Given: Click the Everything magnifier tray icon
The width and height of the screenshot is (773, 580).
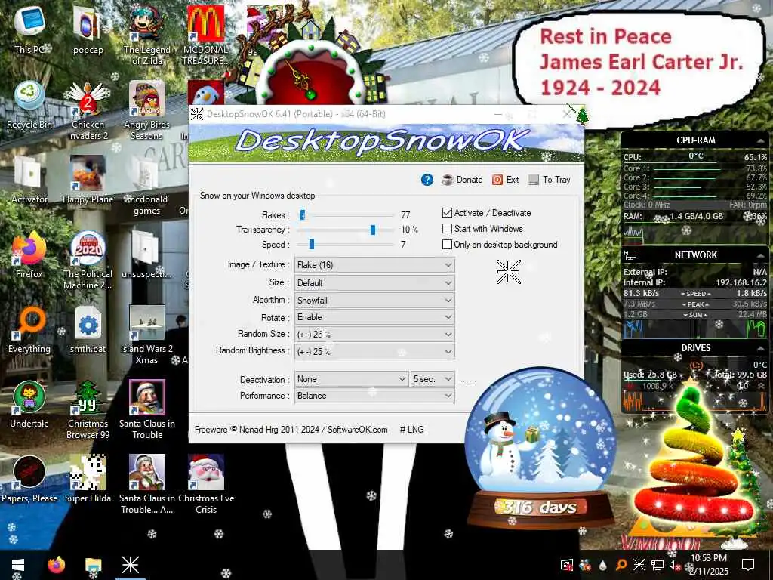Looking at the screenshot, I should (x=621, y=565).
